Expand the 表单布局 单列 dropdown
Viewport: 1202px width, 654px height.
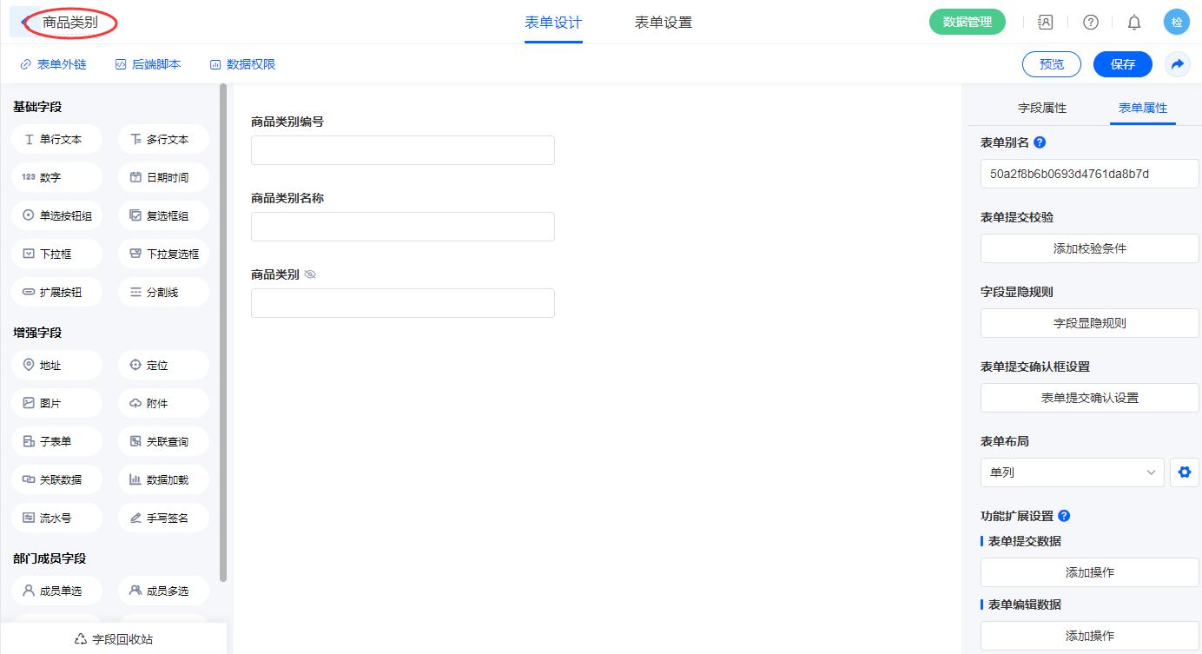coord(1072,472)
